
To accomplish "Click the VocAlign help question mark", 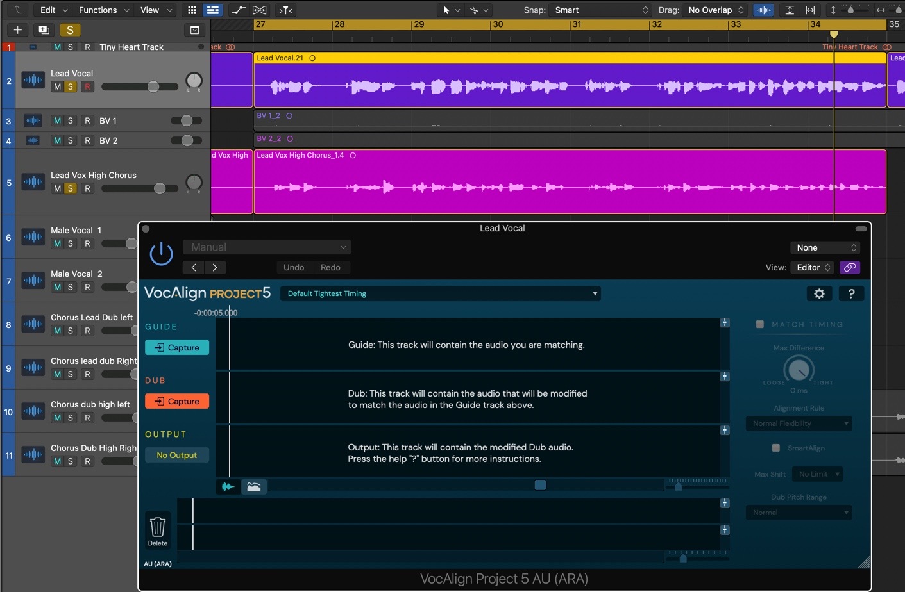I will pyautogui.click(x=851, y=293).
